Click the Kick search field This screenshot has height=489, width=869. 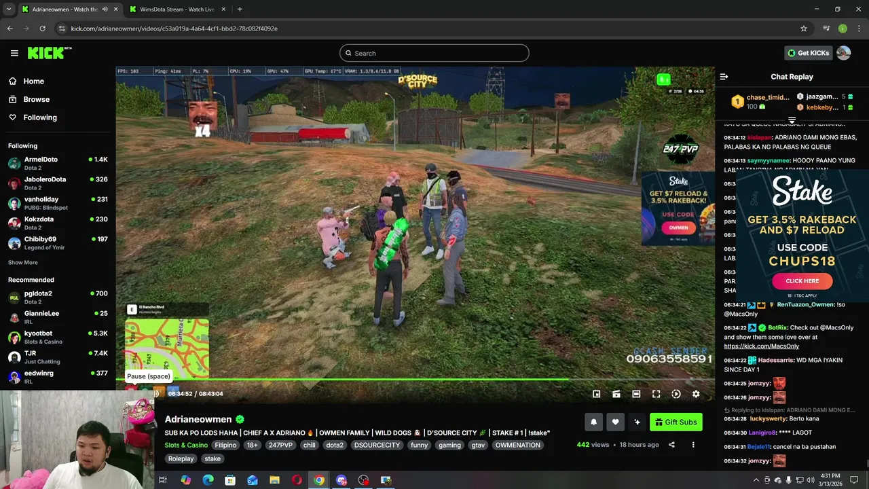point(434,53)
